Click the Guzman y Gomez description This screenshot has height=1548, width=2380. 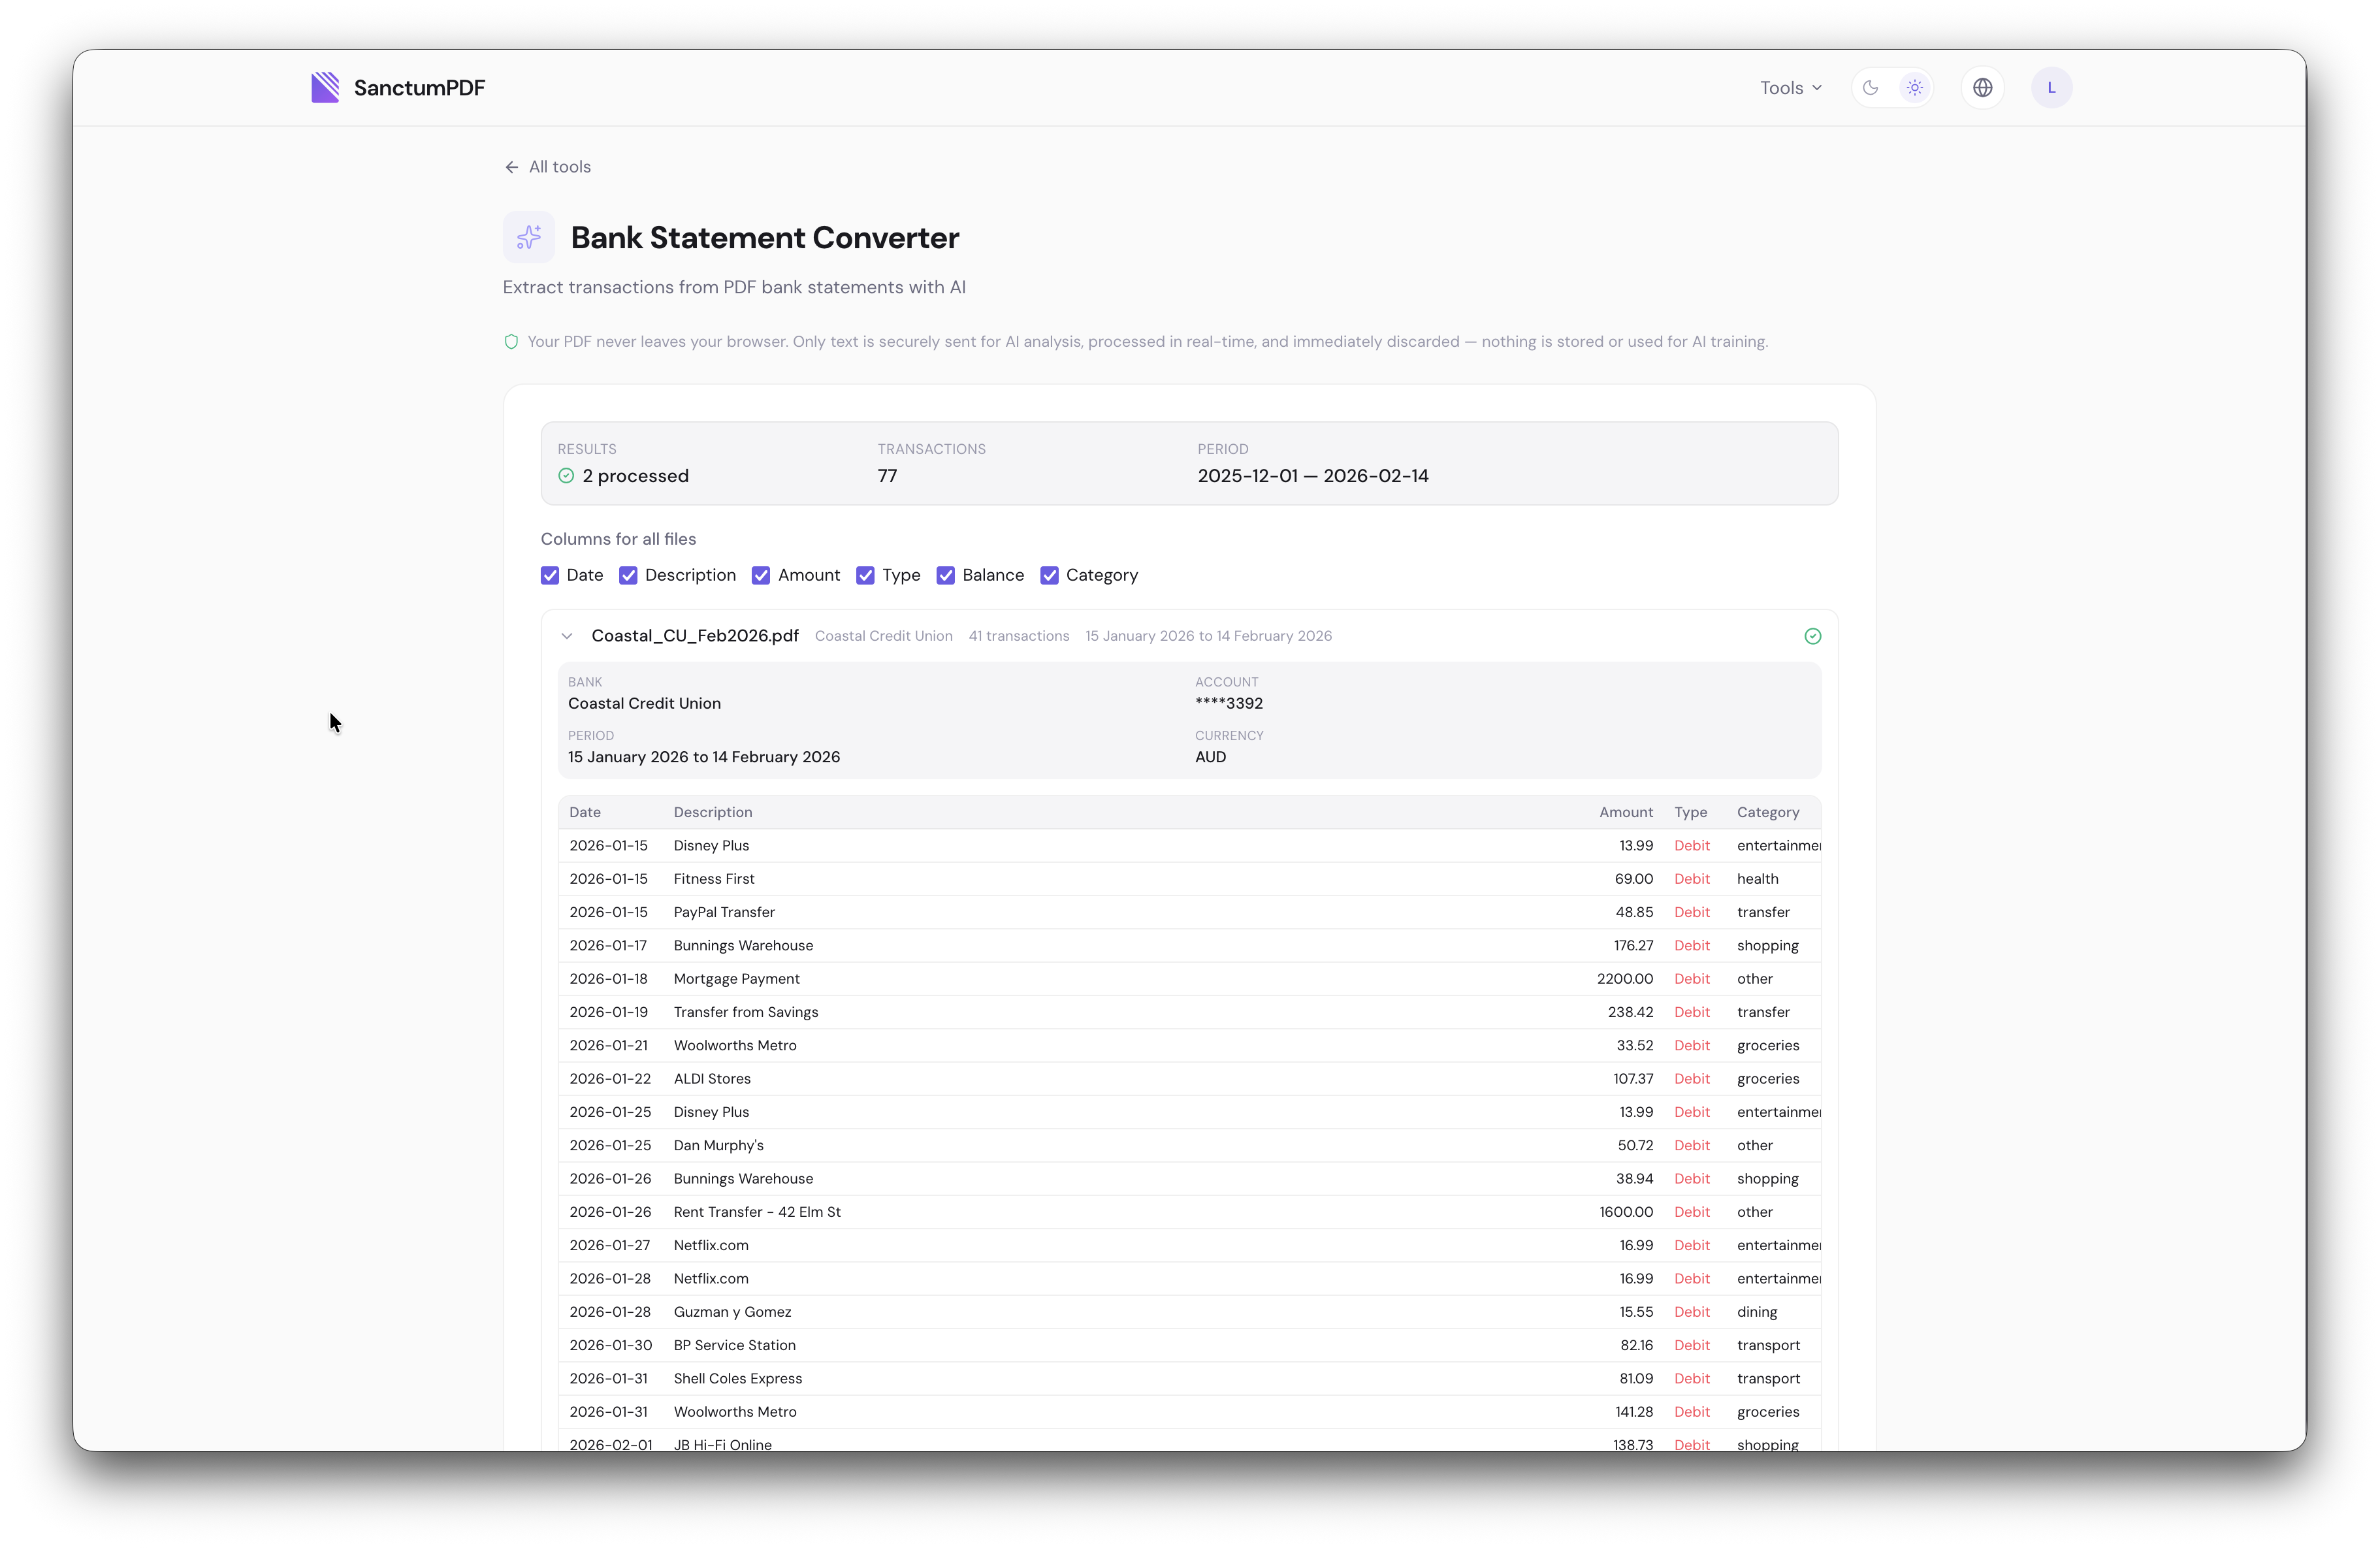coord(732,1312)
